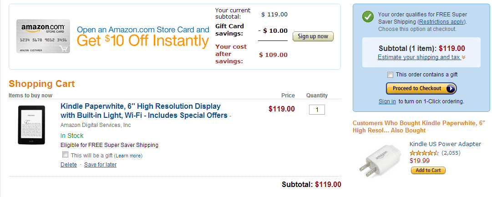Click the Kindle Paperwhite product thumbnail
492x197 pixels.
(x=31, y=125)
